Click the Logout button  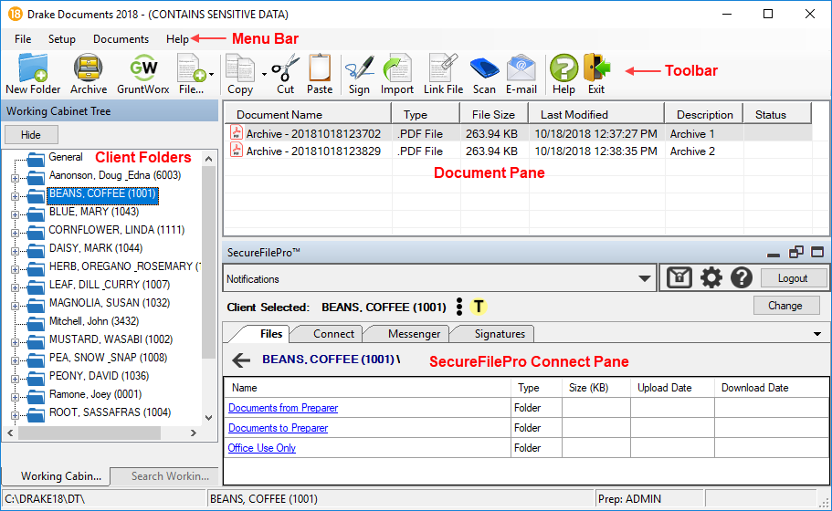[792, 278]
